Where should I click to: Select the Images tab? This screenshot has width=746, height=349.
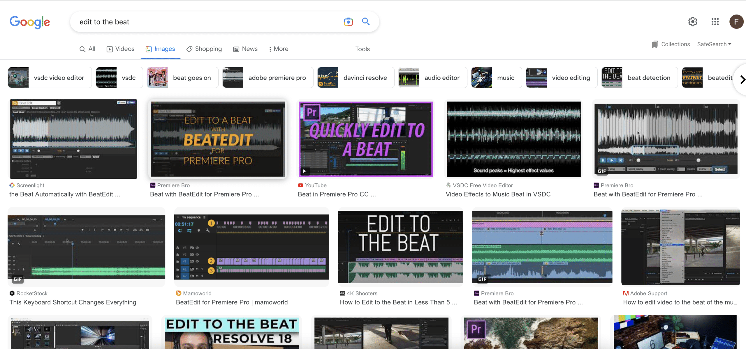[x=160, y=49]
